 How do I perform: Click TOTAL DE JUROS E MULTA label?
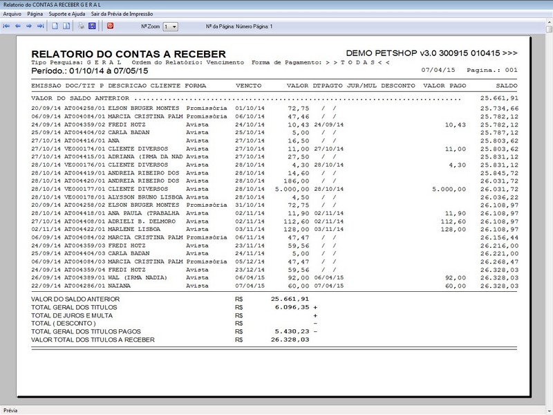[x=72, y=315]
